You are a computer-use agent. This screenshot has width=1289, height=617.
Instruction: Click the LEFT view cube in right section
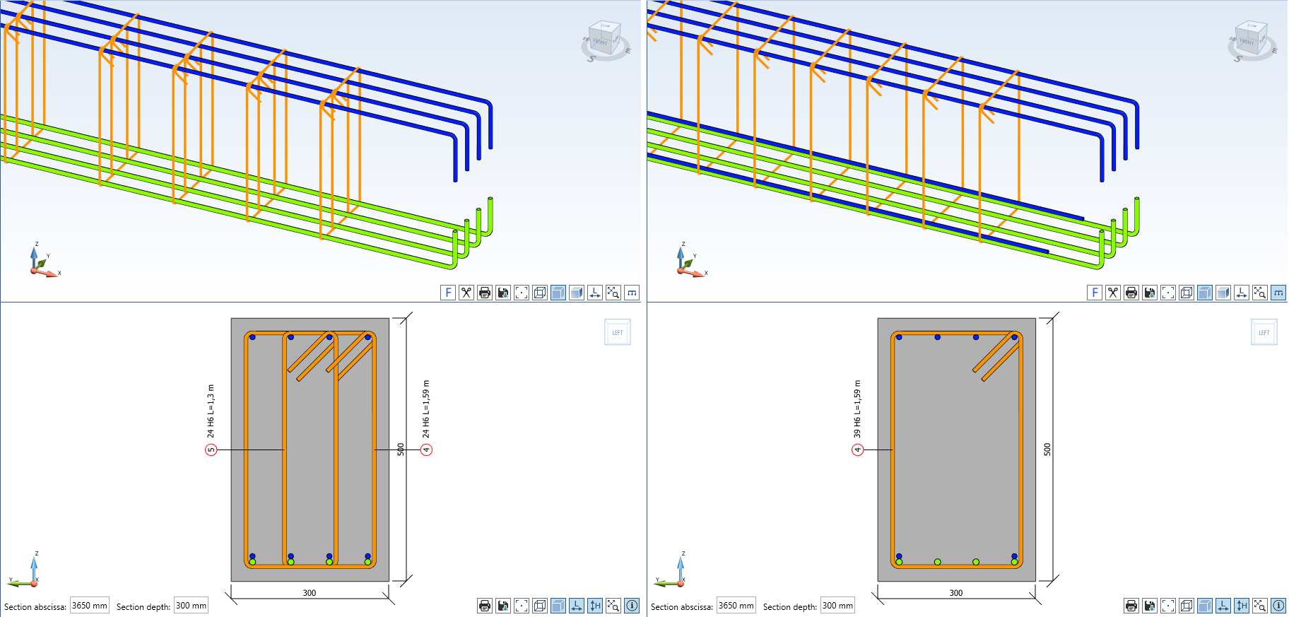(x=1264, y=332)
